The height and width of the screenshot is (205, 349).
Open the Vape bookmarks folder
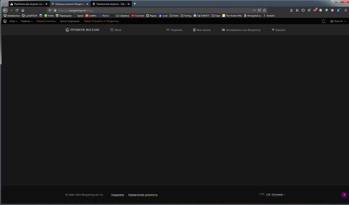(216, 16)
